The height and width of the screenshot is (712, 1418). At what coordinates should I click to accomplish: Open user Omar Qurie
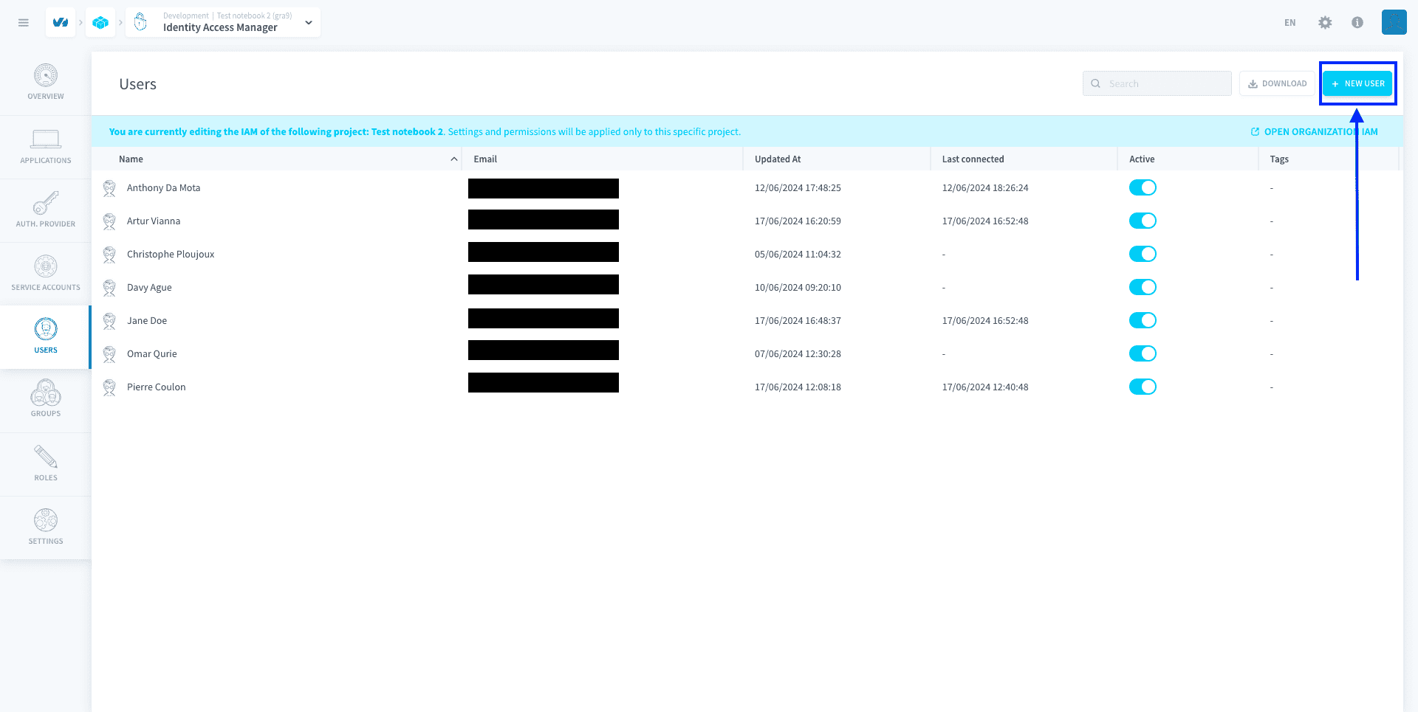(152, 354)
